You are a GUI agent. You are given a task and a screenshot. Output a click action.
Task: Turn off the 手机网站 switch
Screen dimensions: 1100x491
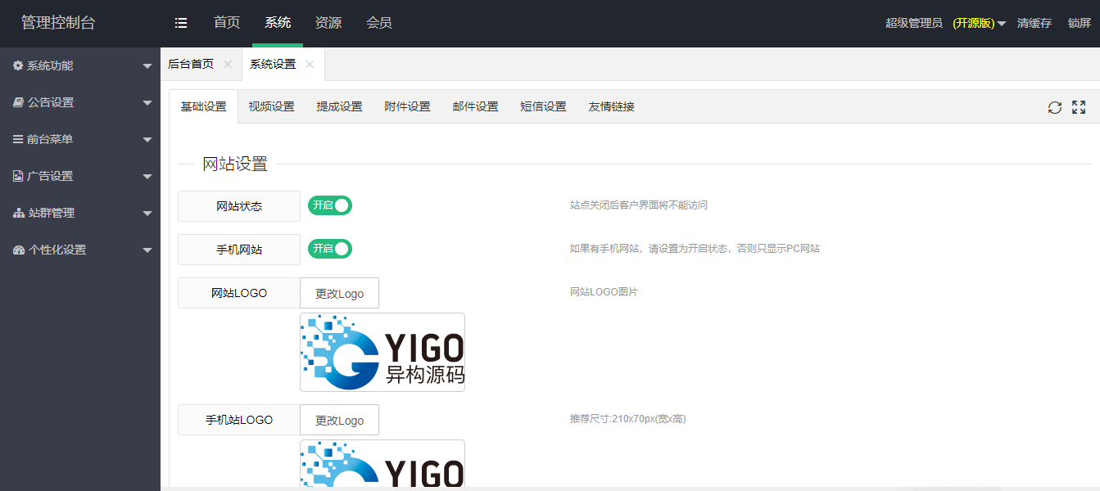tap(330, 250)
